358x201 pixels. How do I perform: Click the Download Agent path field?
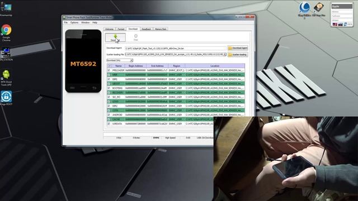tap(175, 49)
